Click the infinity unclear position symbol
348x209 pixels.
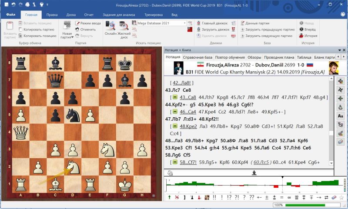(x=288, y=198)
